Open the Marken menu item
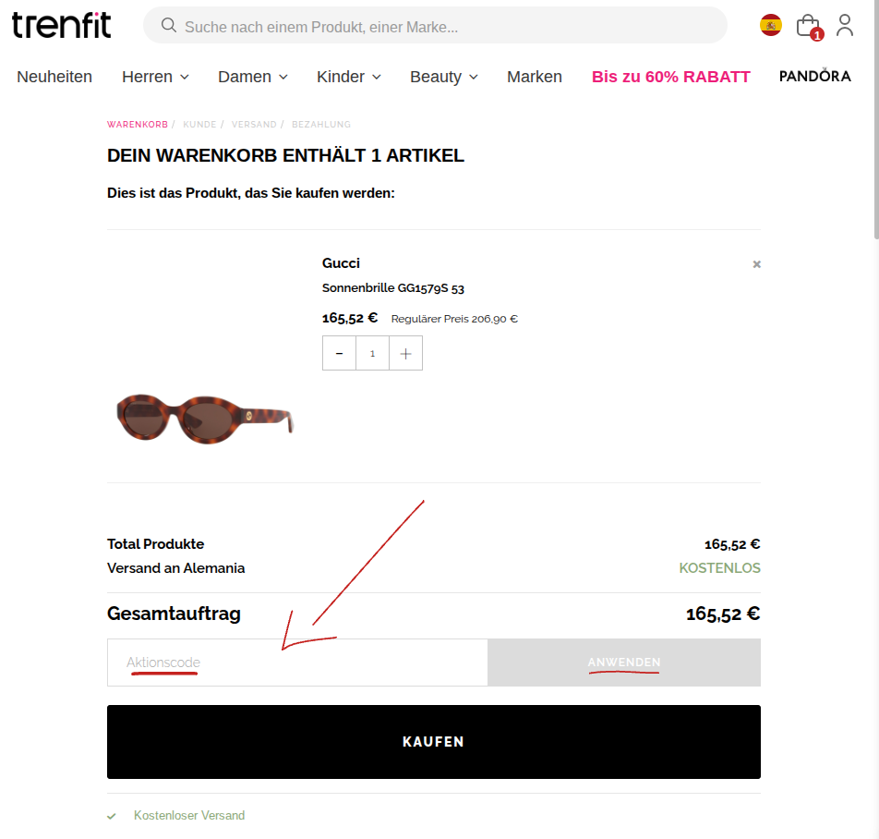 (534, 77)
